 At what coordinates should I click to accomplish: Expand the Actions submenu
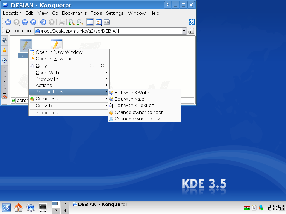tap(69, 85)
